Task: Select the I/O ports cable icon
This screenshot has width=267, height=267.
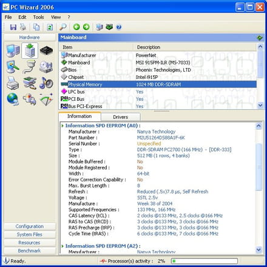Action: 30,67
